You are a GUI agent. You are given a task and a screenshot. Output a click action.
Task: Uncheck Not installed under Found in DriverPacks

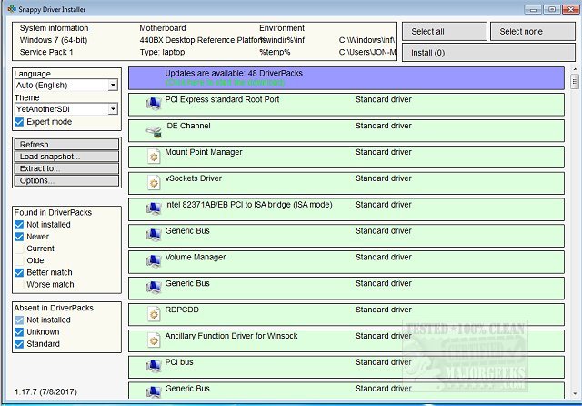[x=19, y=225]
